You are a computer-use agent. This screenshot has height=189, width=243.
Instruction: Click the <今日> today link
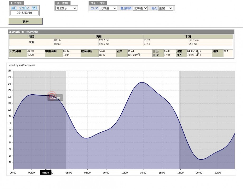click(x=24, y=8)
